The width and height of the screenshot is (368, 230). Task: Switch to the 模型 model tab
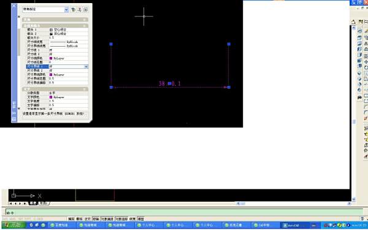[x=33, y=203]
